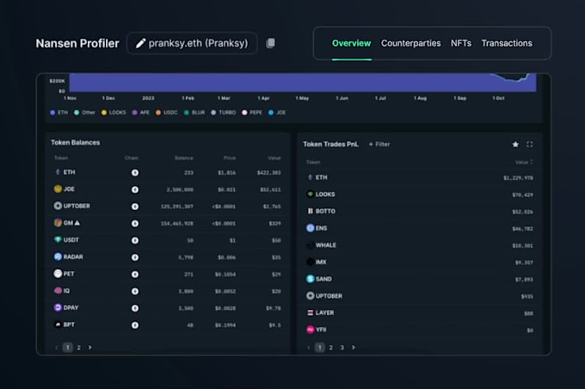The width and height of the screenshot is (585, 389).
Task: Click the JOE token icon in Token Balances
Action: click(58, 188)
